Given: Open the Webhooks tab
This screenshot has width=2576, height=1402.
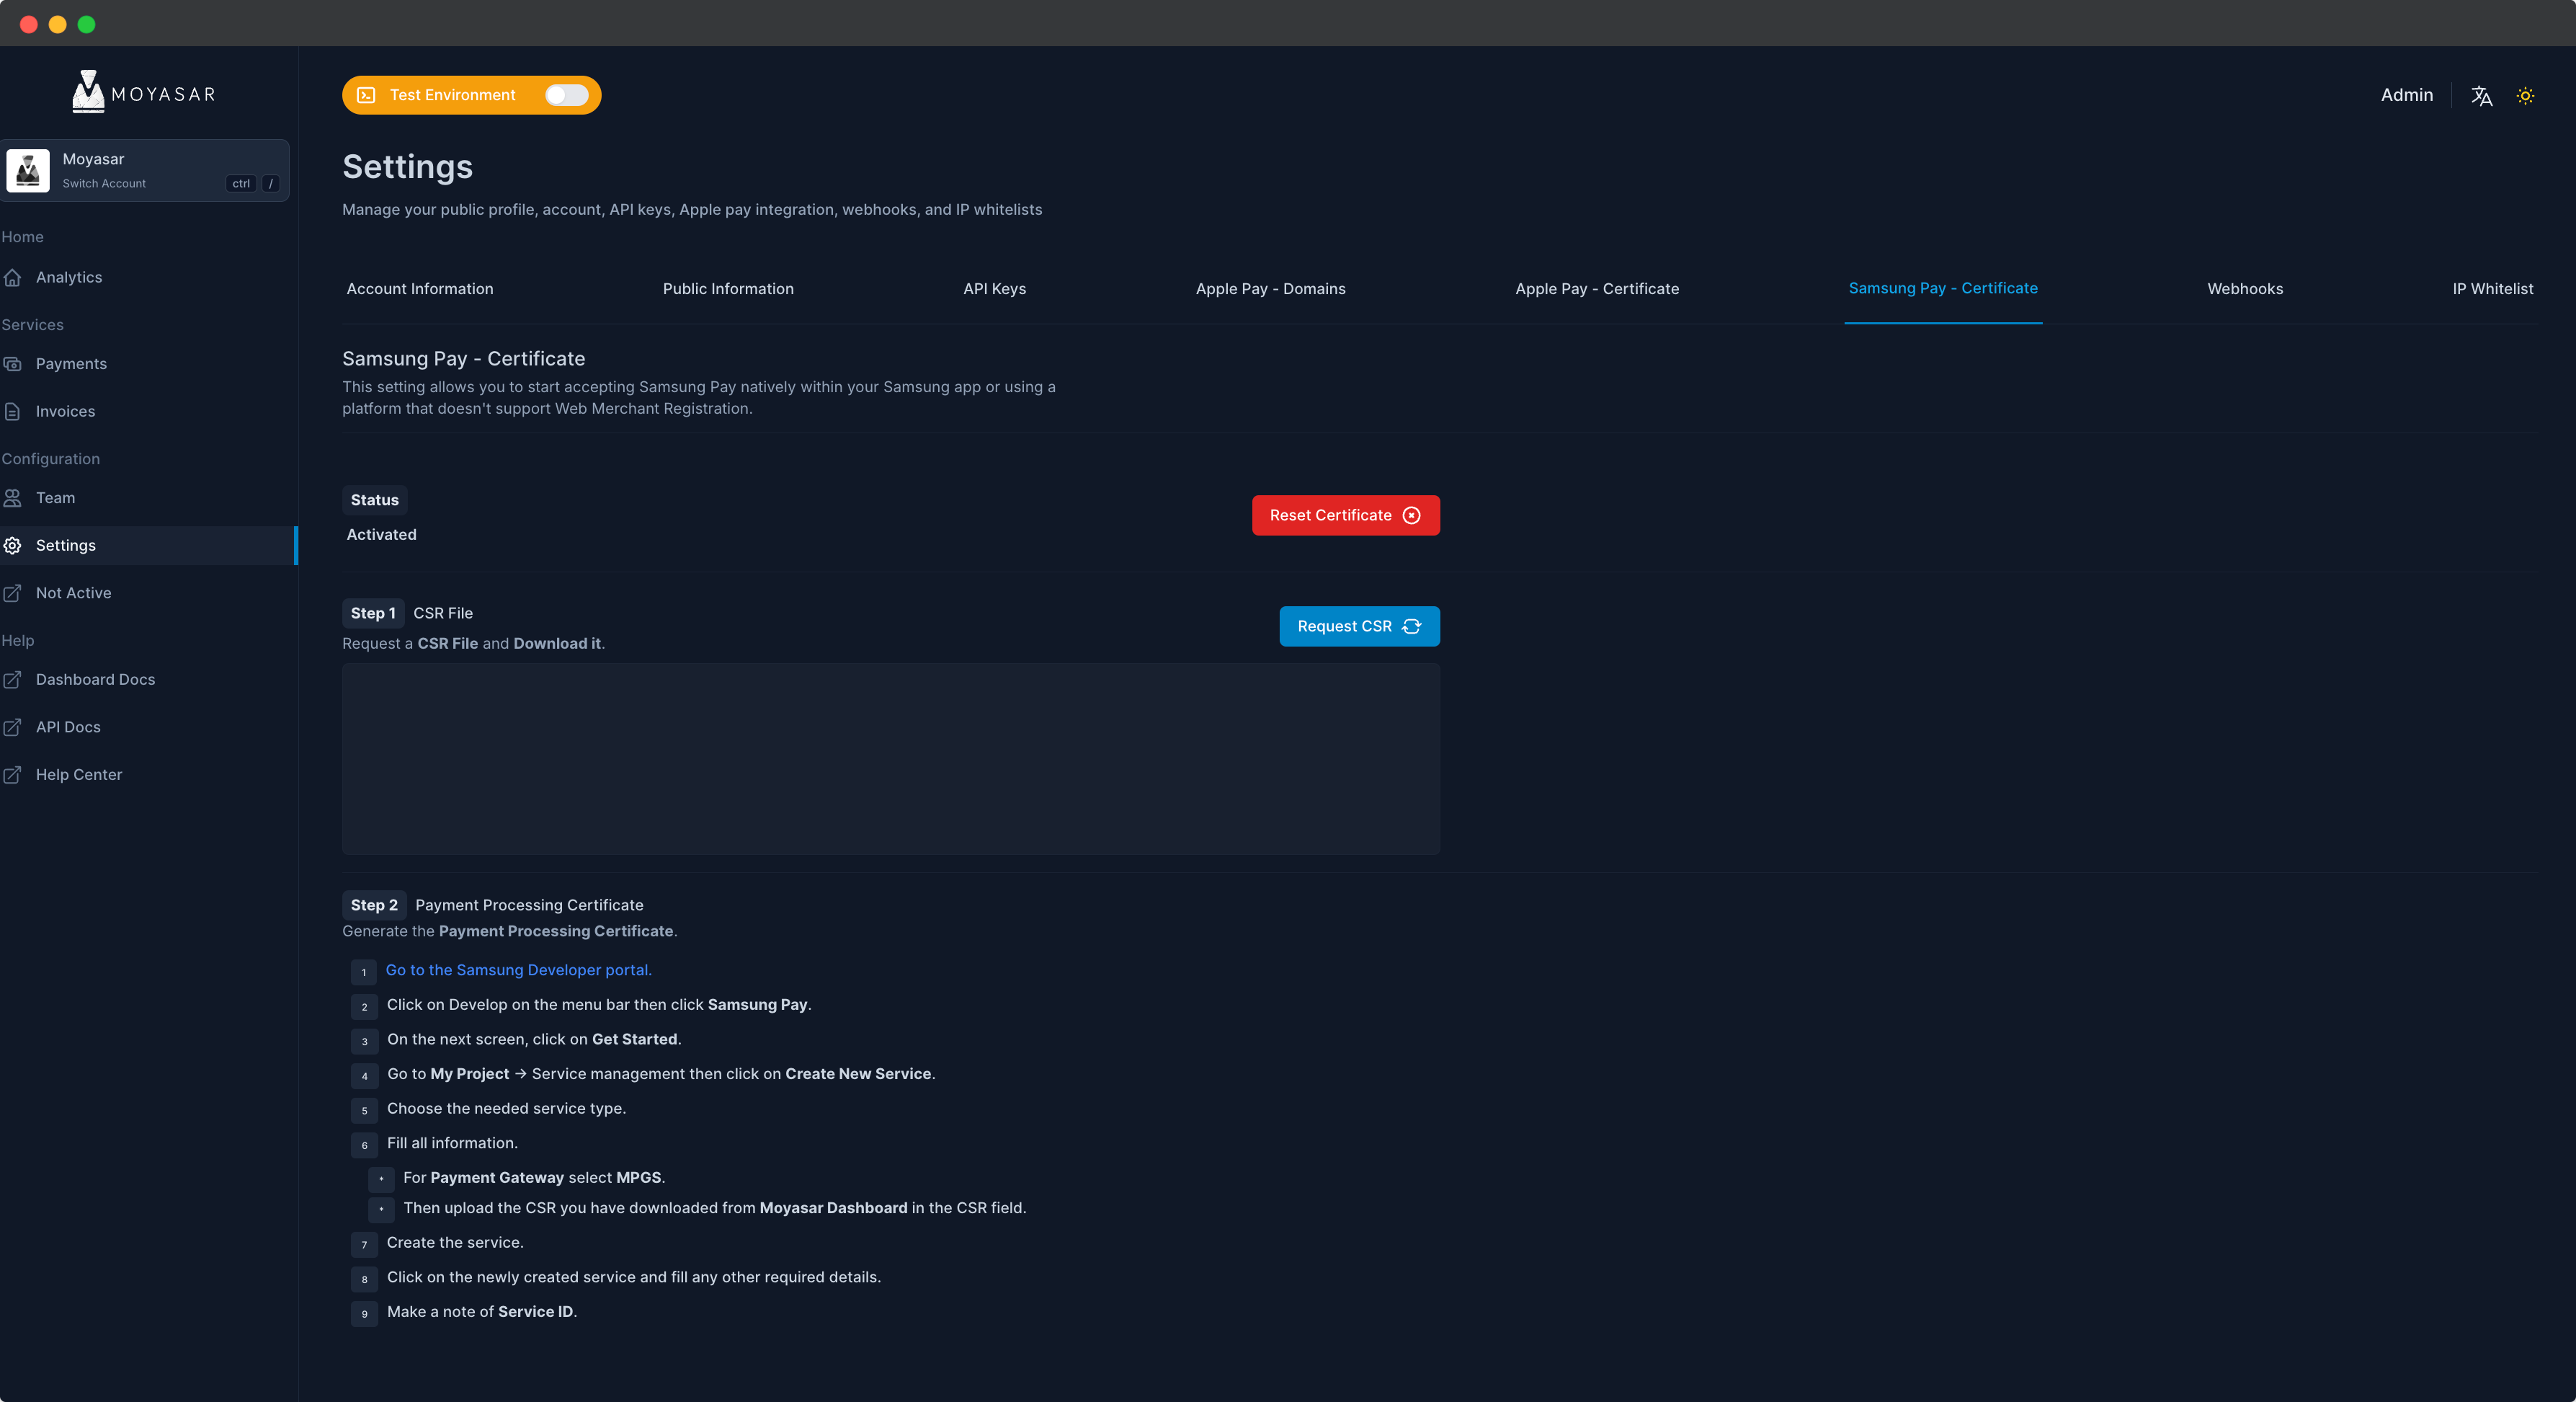Looking at the screenshot, I should pyautogui.click(x=2244, y=289).
